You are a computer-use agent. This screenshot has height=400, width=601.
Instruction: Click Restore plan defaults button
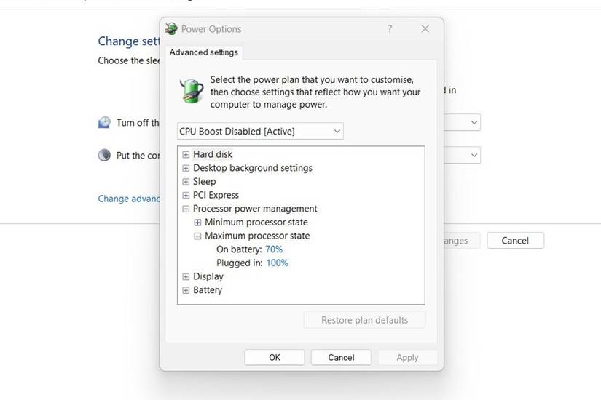[x=364, y=320]
